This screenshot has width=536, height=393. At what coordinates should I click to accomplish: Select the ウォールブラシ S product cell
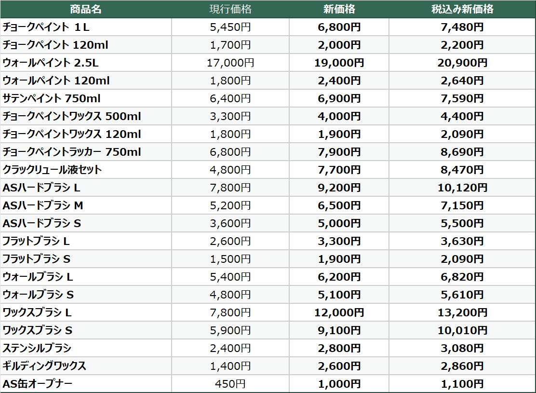coord(38,295)
